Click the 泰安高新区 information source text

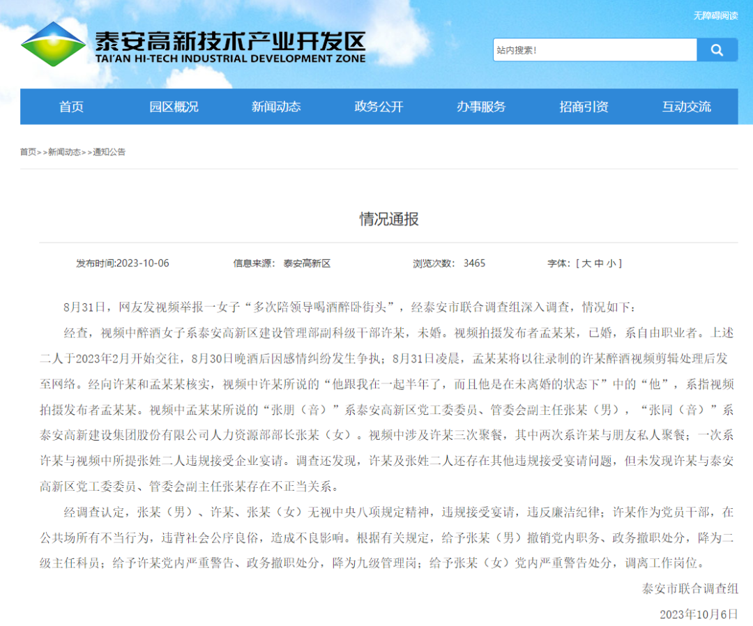point(307,264)
